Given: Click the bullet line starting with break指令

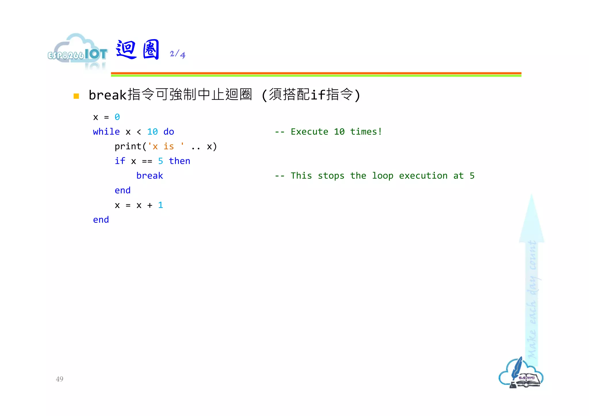Looking at the screenshot, I should (224, 95).
